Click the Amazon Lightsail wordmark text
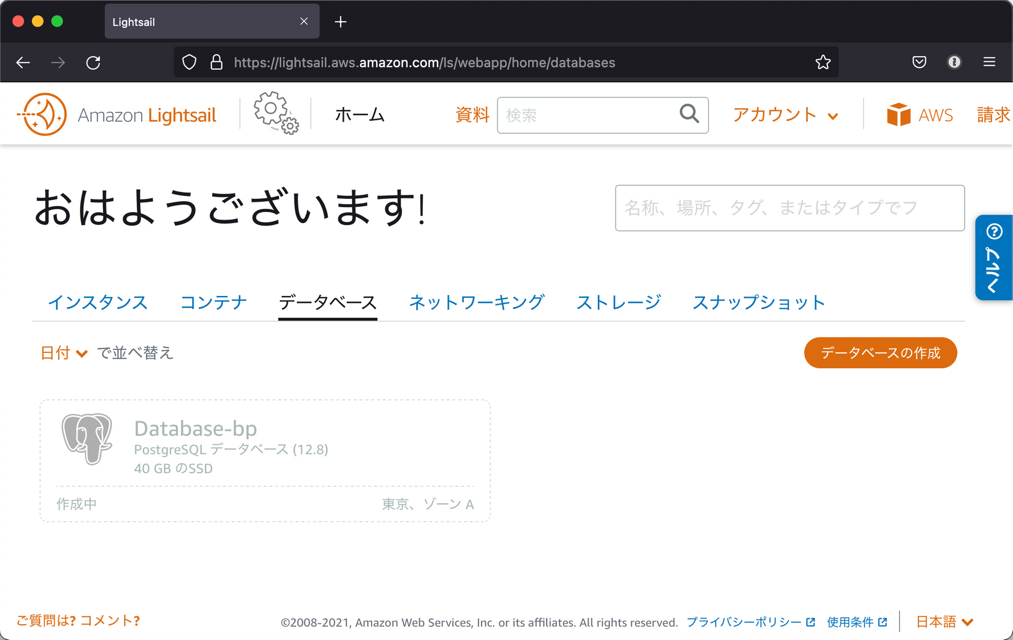Screen dimensions: 1013x640 pyautogui.click(x=147, y=115)
